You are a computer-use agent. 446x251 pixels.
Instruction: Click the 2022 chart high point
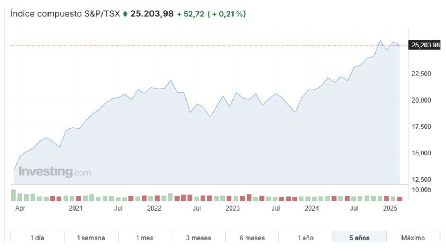tap(170, 80)
